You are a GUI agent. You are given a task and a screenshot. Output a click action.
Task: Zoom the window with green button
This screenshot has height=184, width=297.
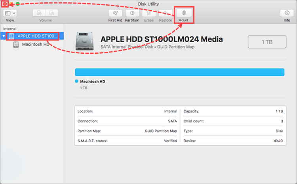tap(17, 4)
